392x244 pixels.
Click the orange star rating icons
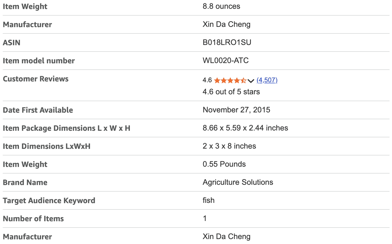click(230, 80)
